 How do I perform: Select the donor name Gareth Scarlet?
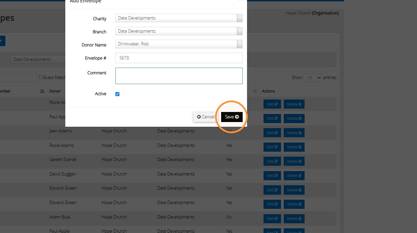pos(63,159)
